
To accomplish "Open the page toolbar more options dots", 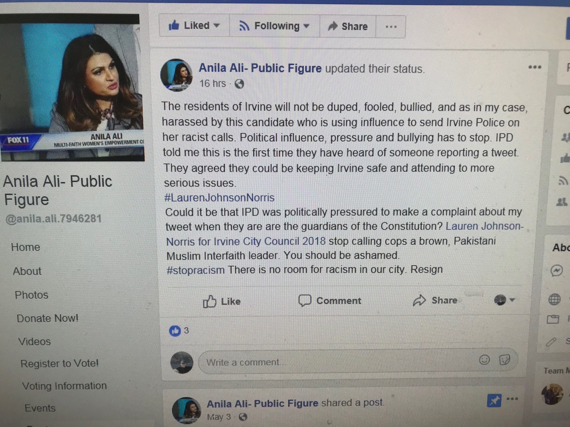I will point(391,27).
